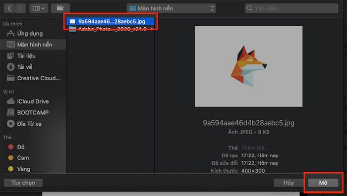Expand the Adobe_Photo... folder arrow
347x196 pixels.
click(152, 29)
